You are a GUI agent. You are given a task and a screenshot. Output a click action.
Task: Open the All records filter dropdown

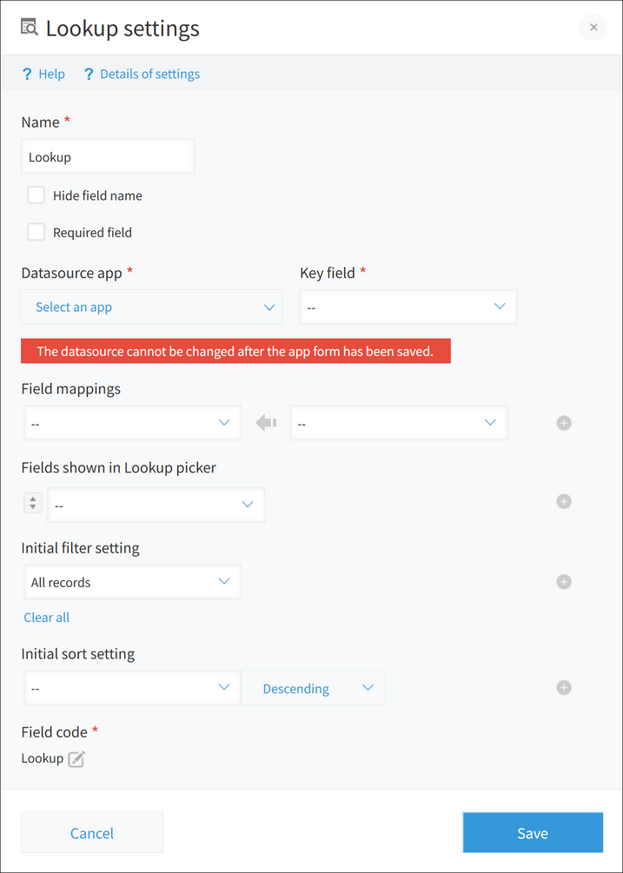131,582
